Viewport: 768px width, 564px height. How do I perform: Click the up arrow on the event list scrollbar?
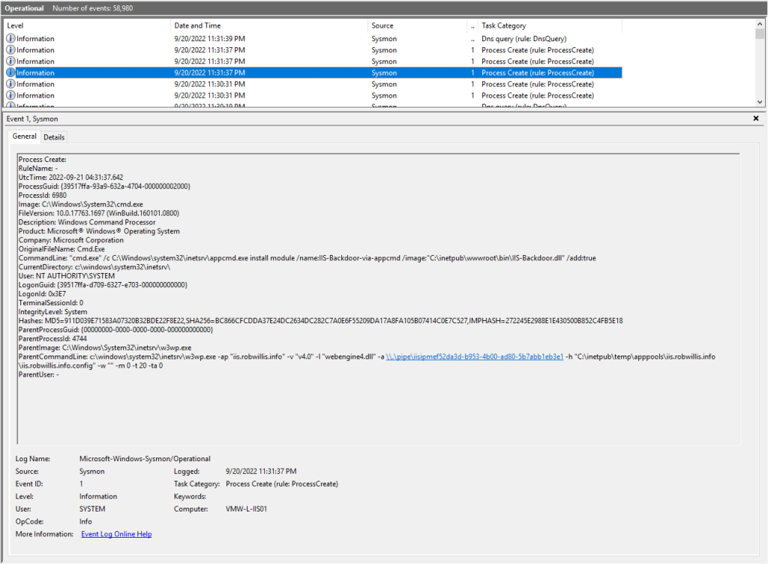[760, 24]
